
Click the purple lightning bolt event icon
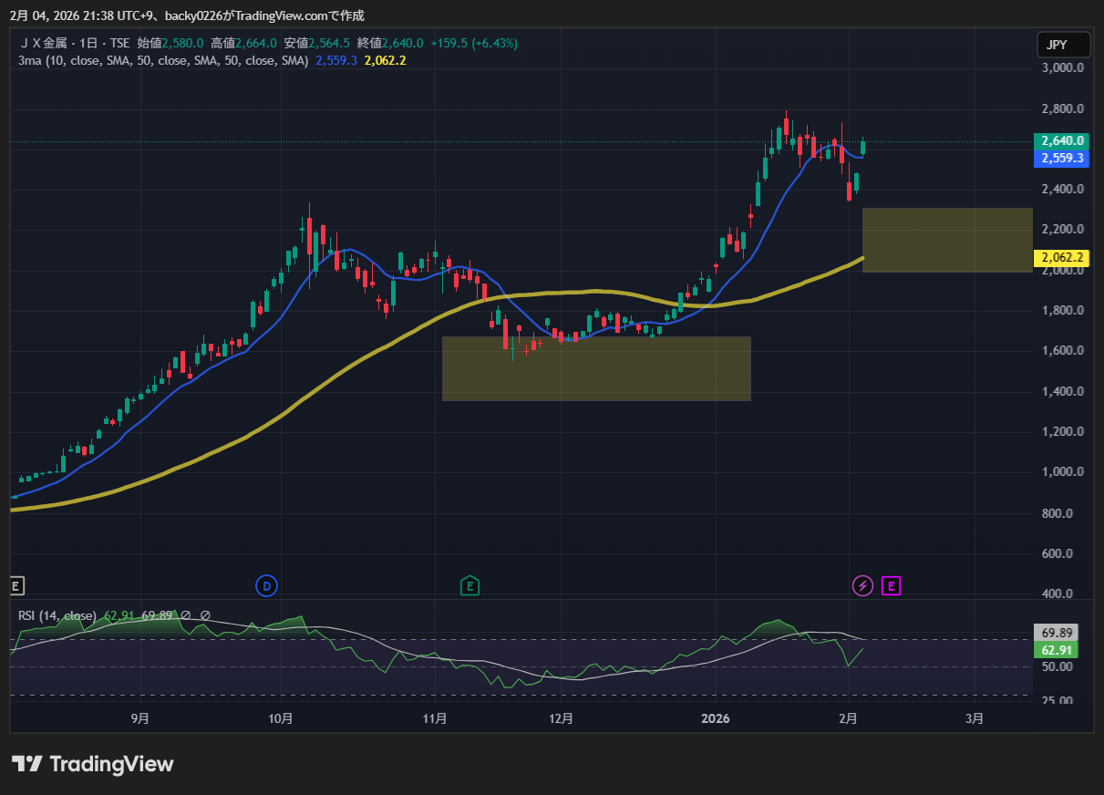862,586
